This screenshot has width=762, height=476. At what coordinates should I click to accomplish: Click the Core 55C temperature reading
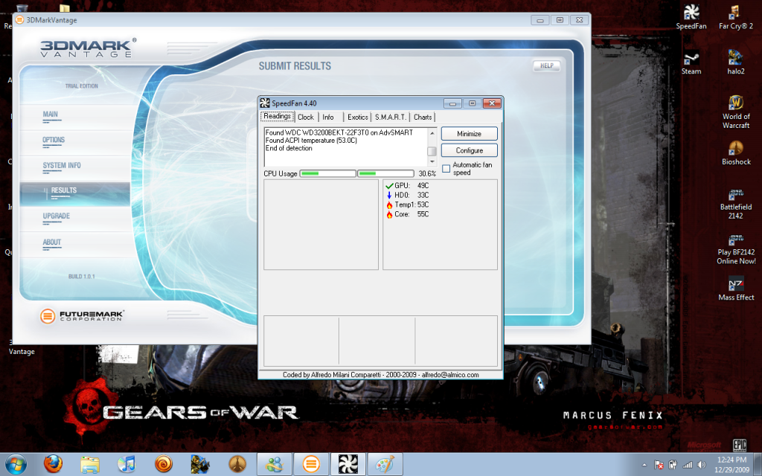point(407,214)
